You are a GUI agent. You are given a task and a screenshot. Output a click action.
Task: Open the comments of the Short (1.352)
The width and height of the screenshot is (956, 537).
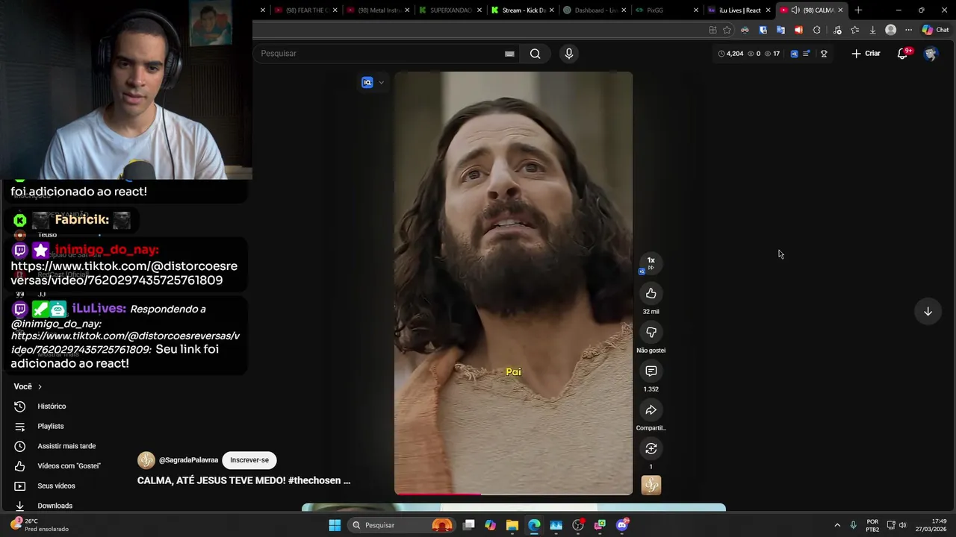tap(651, 371)
